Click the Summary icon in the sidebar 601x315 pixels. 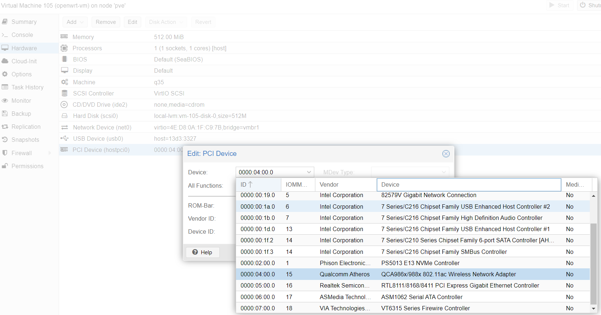[5, 22]
